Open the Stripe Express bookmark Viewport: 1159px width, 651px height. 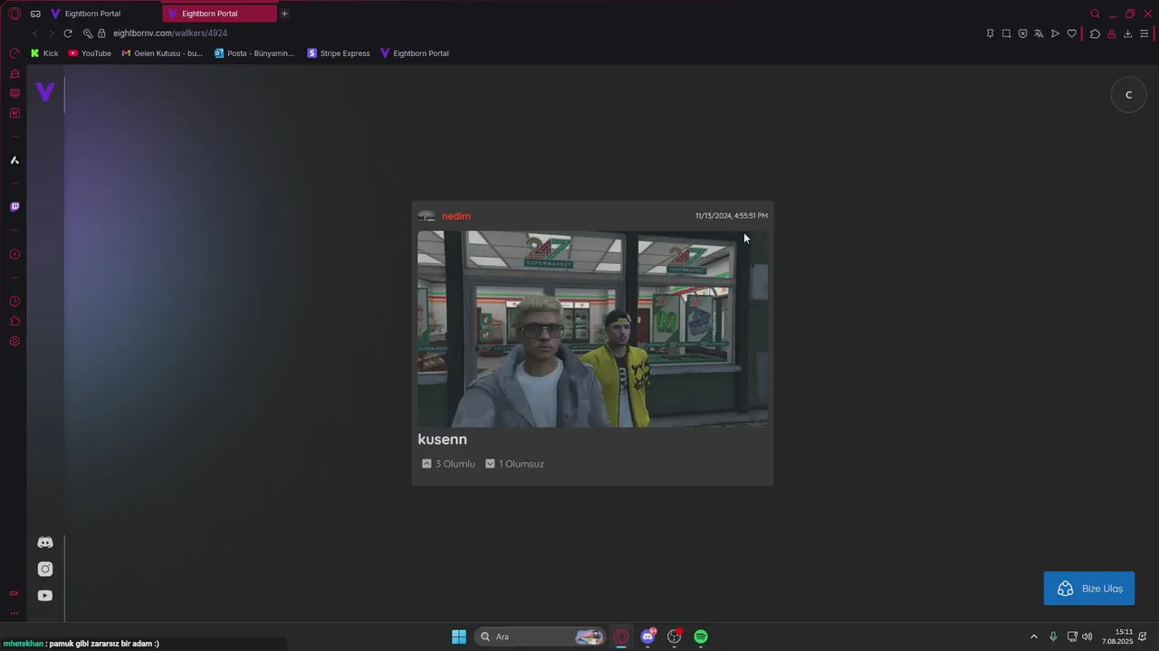[339, 53]
